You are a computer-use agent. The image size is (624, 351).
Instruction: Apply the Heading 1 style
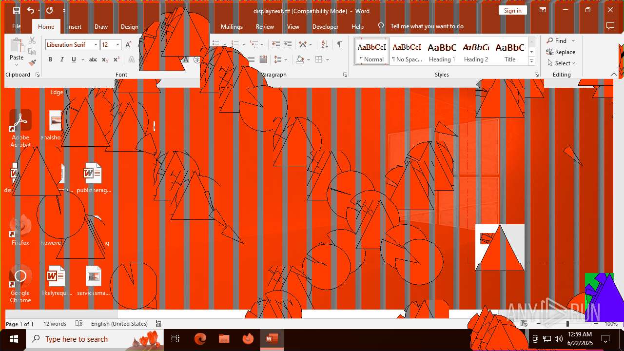(x=442, y=51)
